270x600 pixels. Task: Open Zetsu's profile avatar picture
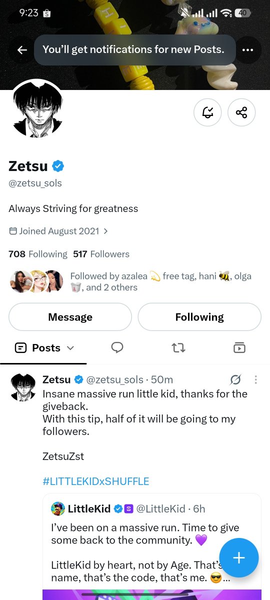tap(37, 109)
